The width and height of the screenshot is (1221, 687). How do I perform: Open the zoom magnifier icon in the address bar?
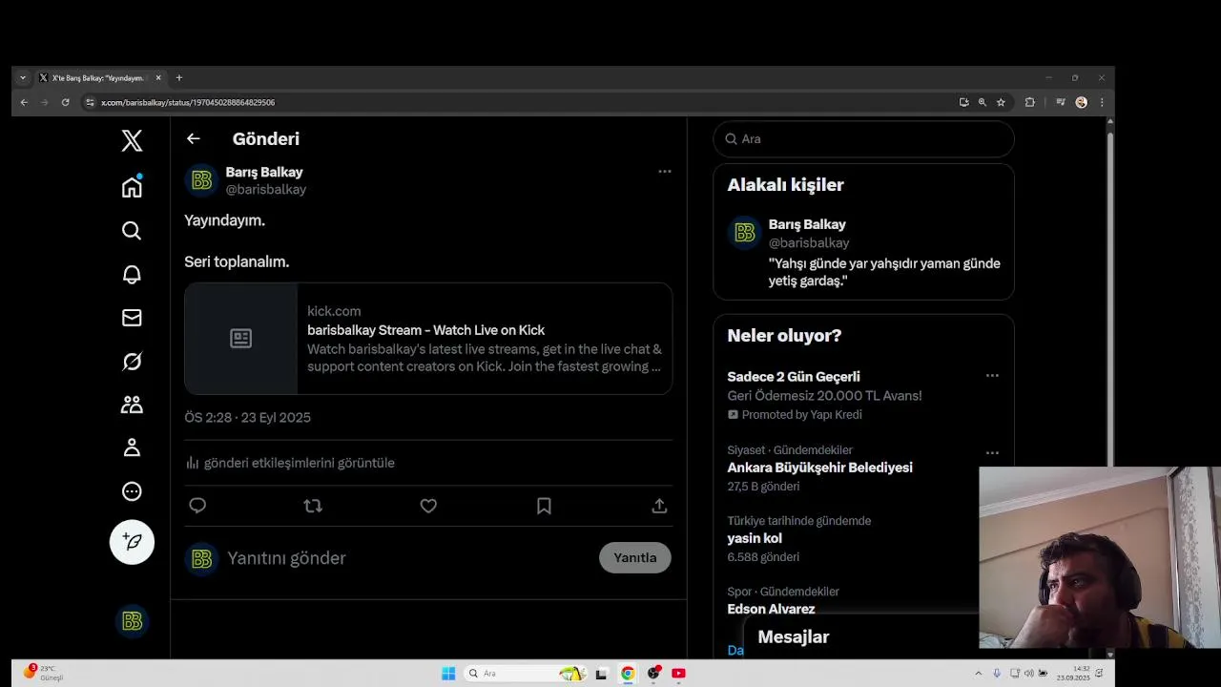click(982, 102)
